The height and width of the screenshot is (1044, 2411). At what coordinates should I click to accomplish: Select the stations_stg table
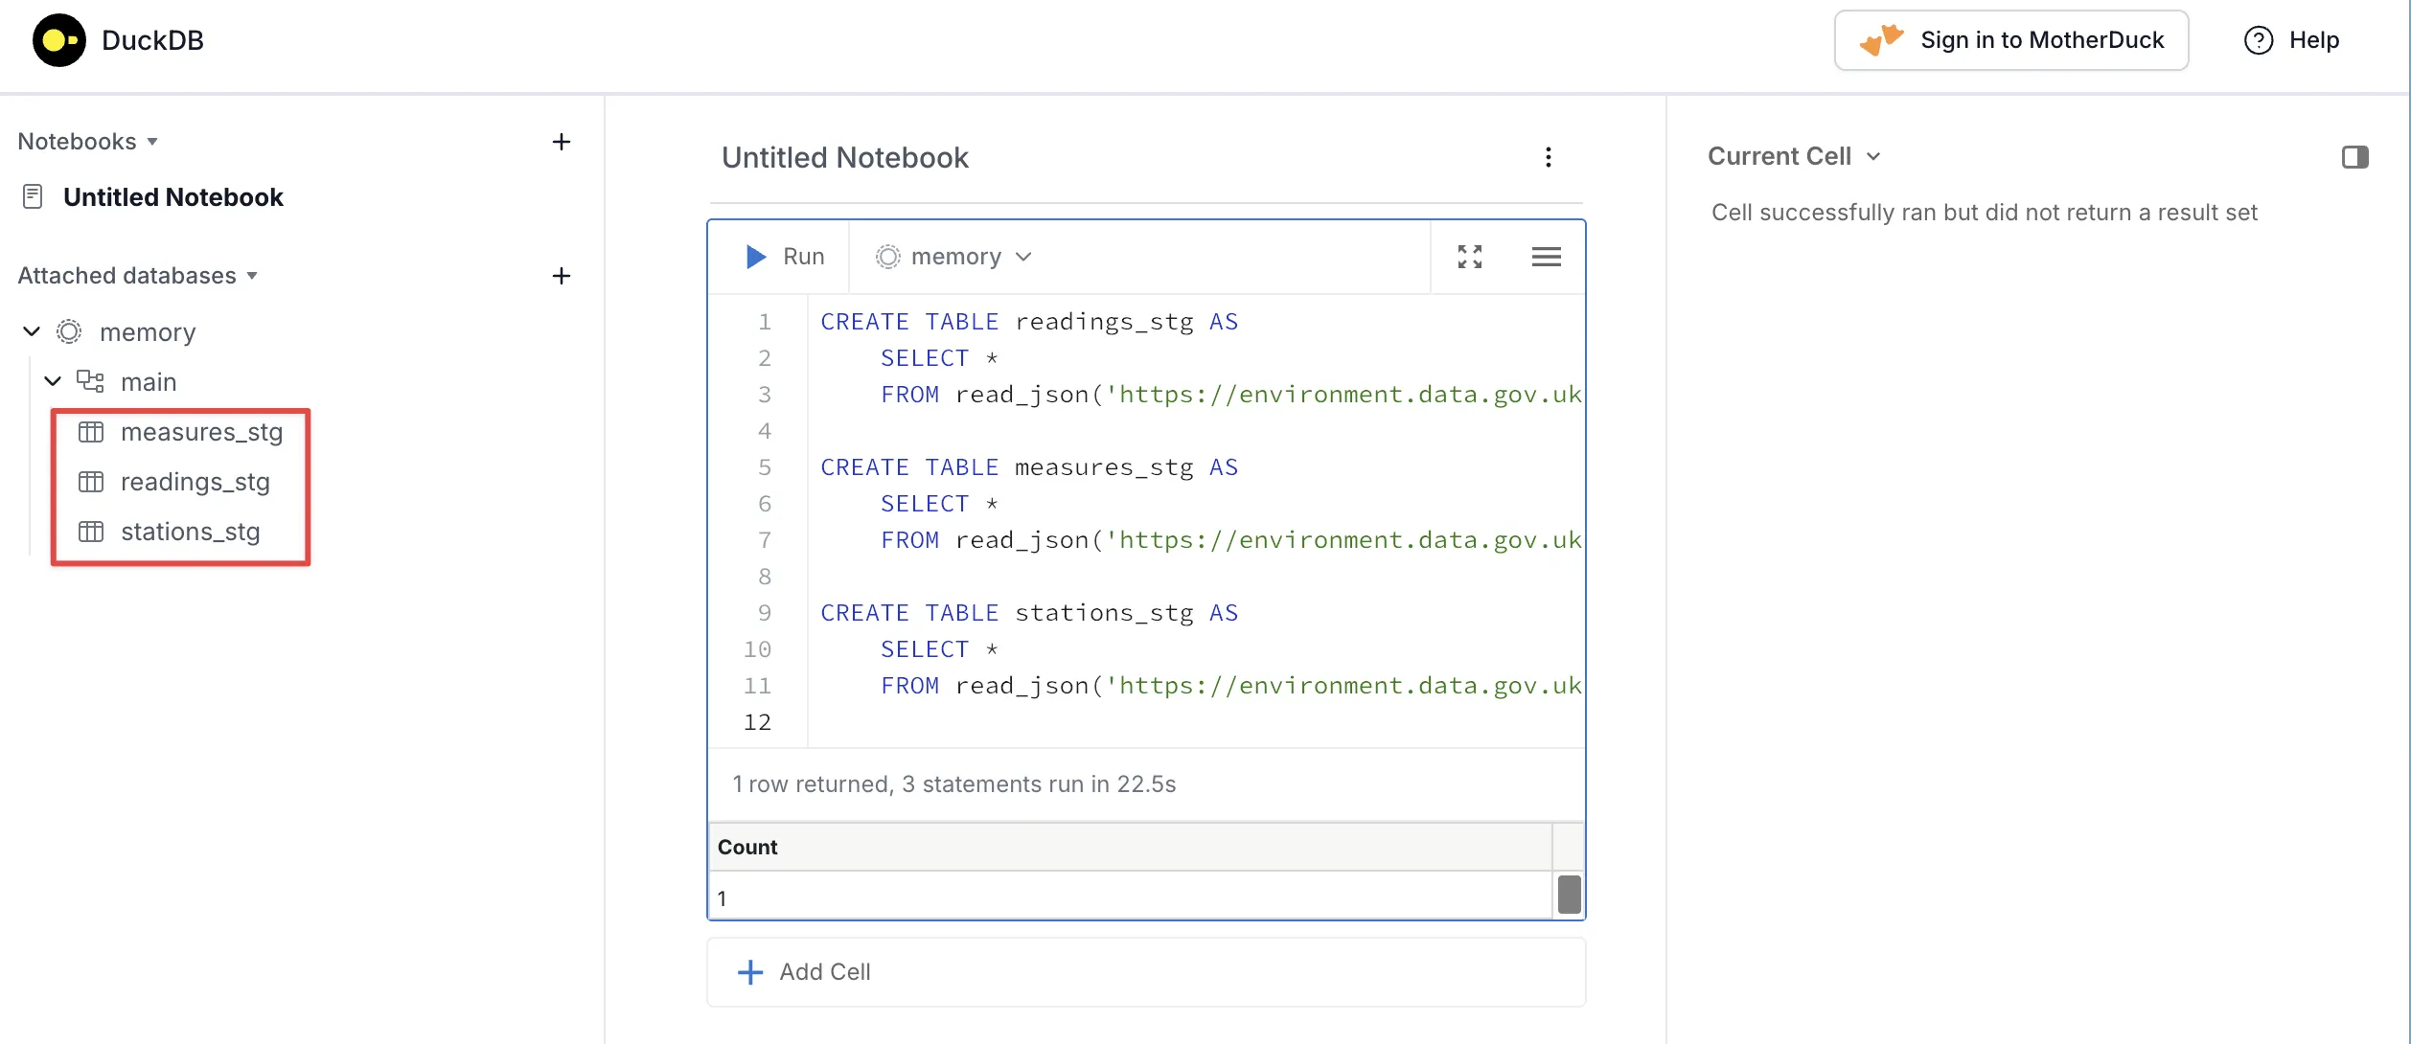[190, 532]
